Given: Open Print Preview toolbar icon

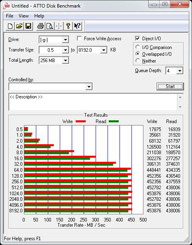Looking at the screenshot, I should click(x=50, y=26).
